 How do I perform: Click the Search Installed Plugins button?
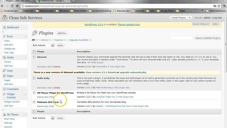pos(207,38)
